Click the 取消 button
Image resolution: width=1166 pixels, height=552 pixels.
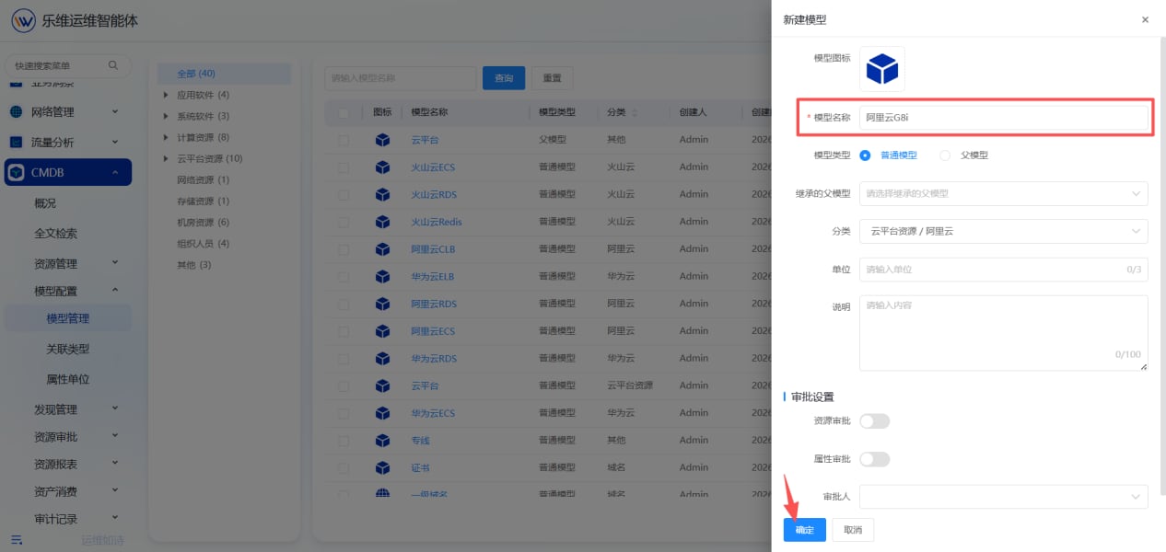pos(853,530)
